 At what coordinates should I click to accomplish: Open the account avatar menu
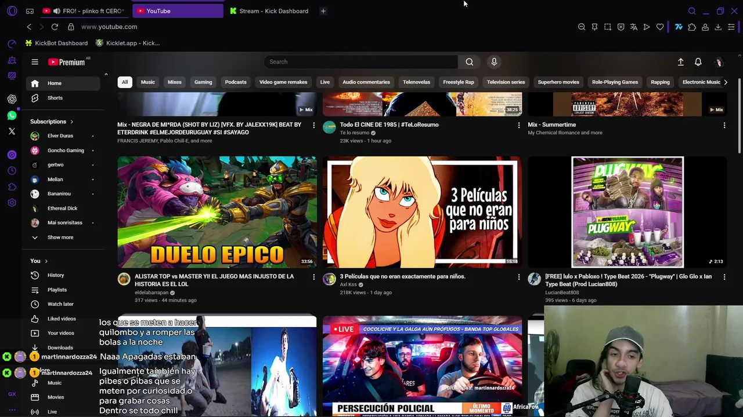pos(719,62)
